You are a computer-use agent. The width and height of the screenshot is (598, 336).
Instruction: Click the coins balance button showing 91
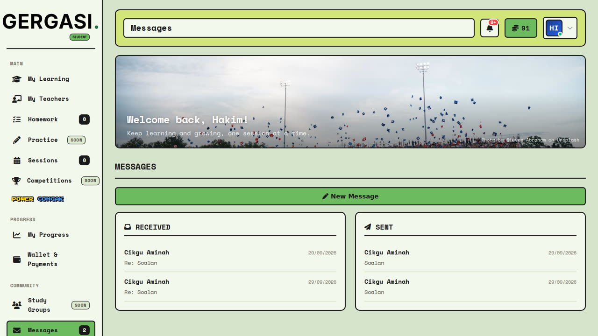pyautogui.click(x=521, y=28)
